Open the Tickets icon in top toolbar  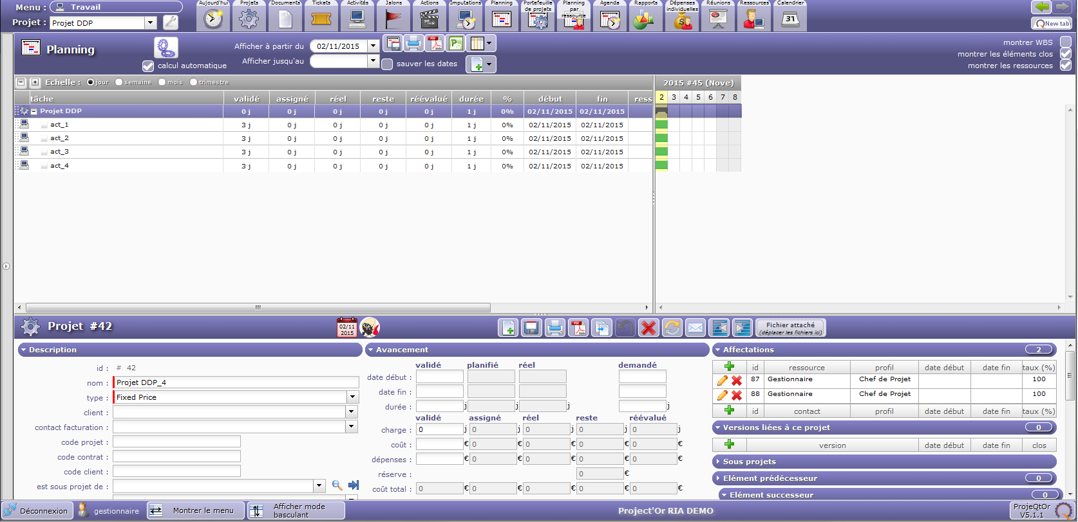pos(321,19)
